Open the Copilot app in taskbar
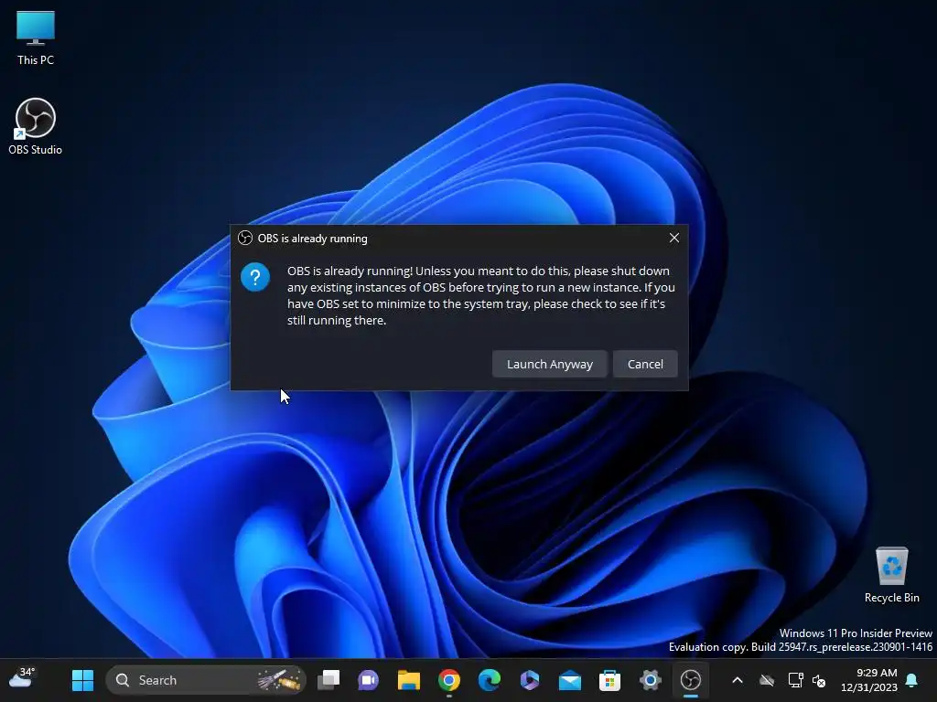This screenshot has width=937, height=702. 530,680
